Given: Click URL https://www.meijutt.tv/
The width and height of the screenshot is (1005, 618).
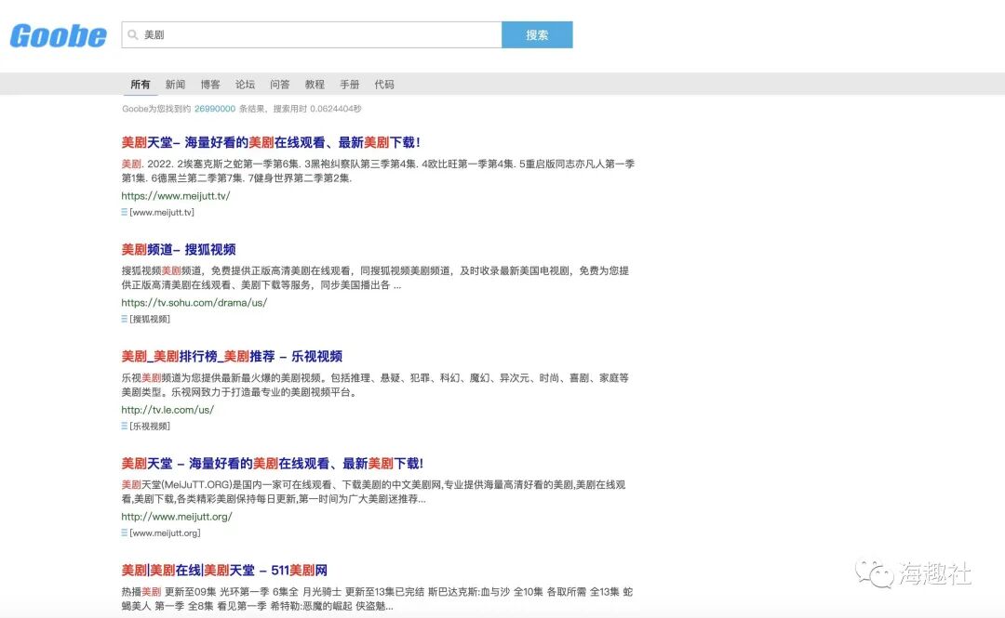Looking at the screenshot, I should point(176,196).
